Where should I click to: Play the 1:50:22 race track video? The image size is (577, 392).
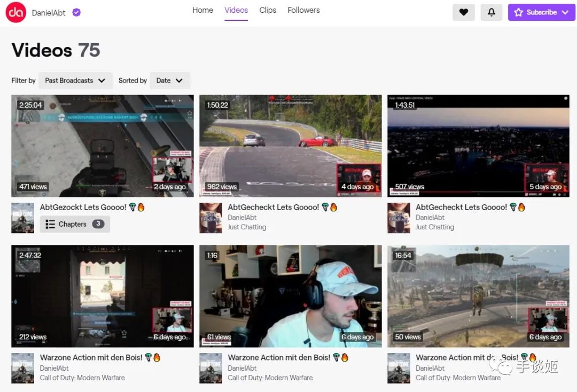290,146
